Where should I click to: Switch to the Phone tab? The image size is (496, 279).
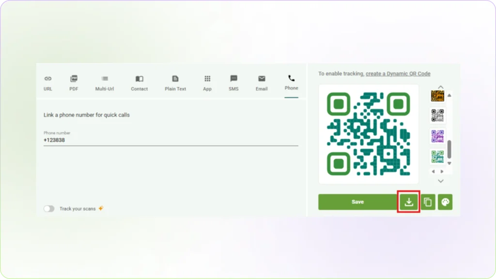click(x=291, y=82)
